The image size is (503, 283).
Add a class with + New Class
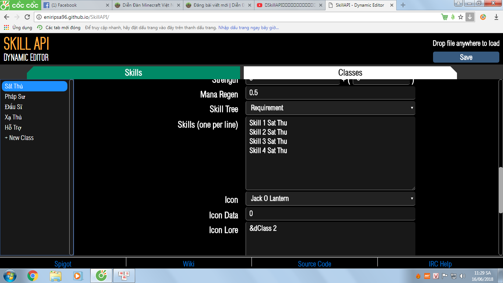pyautogui.click(x=35, y=138)
